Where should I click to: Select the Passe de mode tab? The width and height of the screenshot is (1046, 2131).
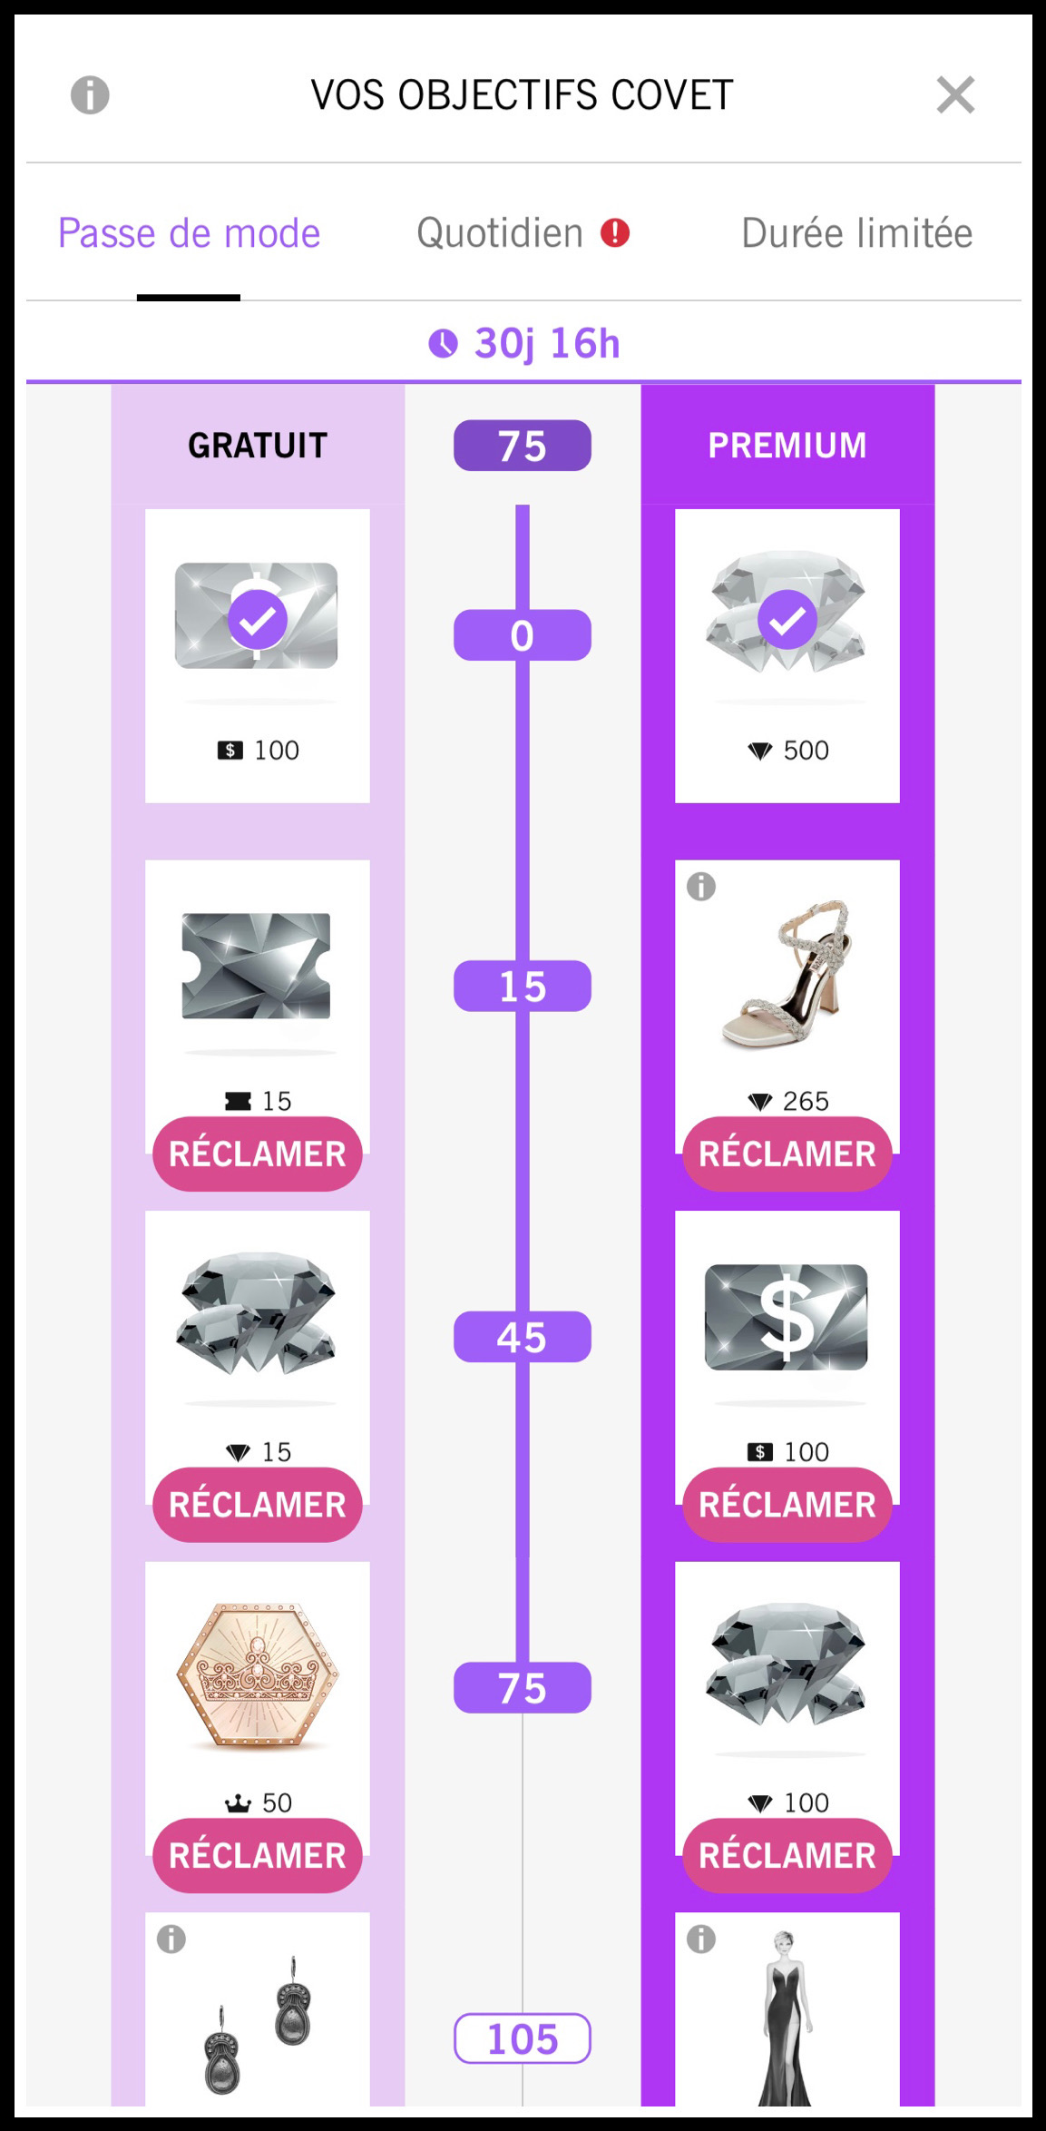pyautogui.click(x=189, y=233)
